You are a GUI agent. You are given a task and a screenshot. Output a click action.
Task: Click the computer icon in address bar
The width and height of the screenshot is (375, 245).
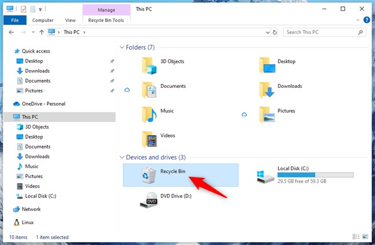click(52, 32)
